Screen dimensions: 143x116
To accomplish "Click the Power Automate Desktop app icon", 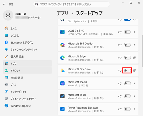I will tap(62, 109).
